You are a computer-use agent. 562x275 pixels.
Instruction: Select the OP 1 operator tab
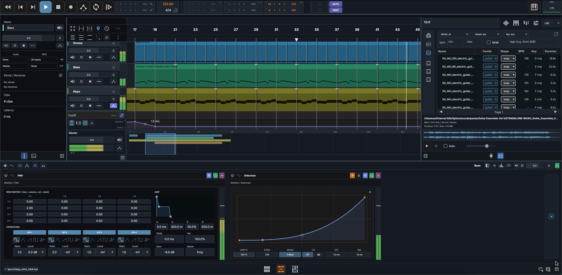(30, 232)
